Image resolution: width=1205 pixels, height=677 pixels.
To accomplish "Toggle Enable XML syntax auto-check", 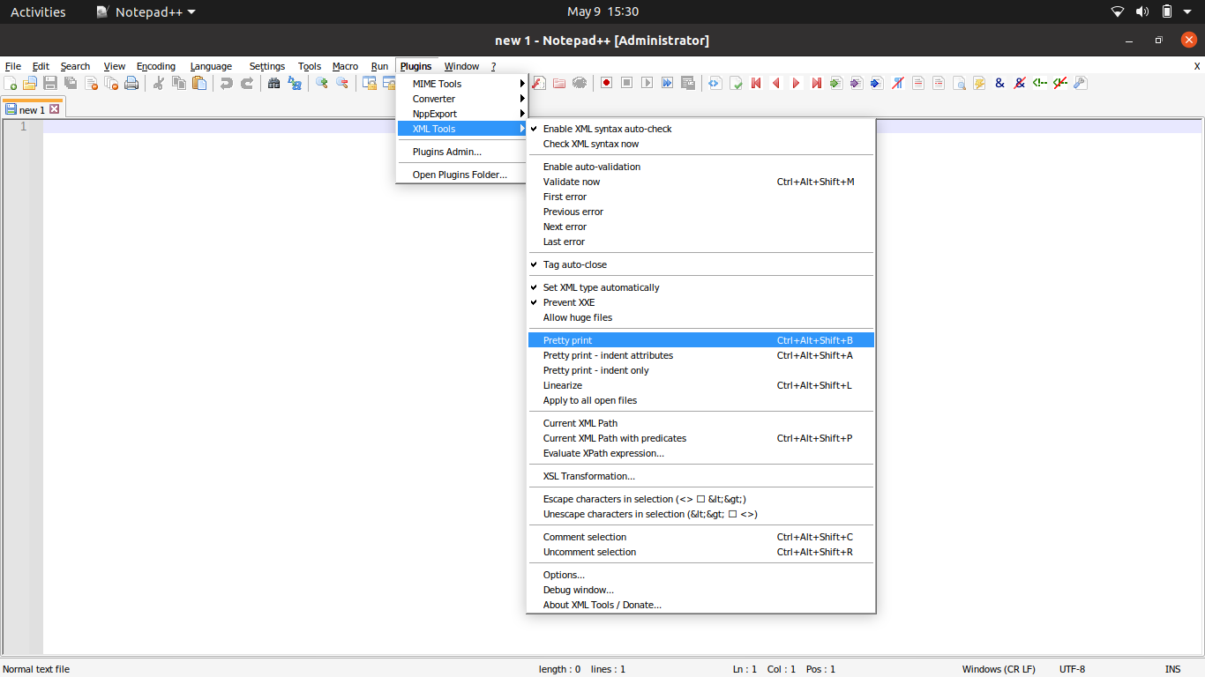I will pyautogui.click(x=606, y=129).
